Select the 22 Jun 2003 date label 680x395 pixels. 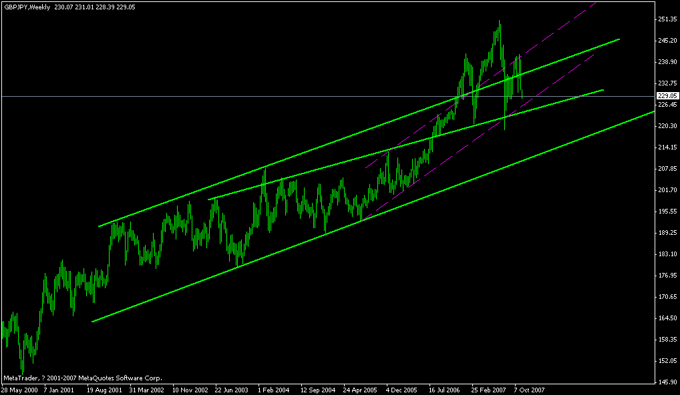[x=233, y=390]
